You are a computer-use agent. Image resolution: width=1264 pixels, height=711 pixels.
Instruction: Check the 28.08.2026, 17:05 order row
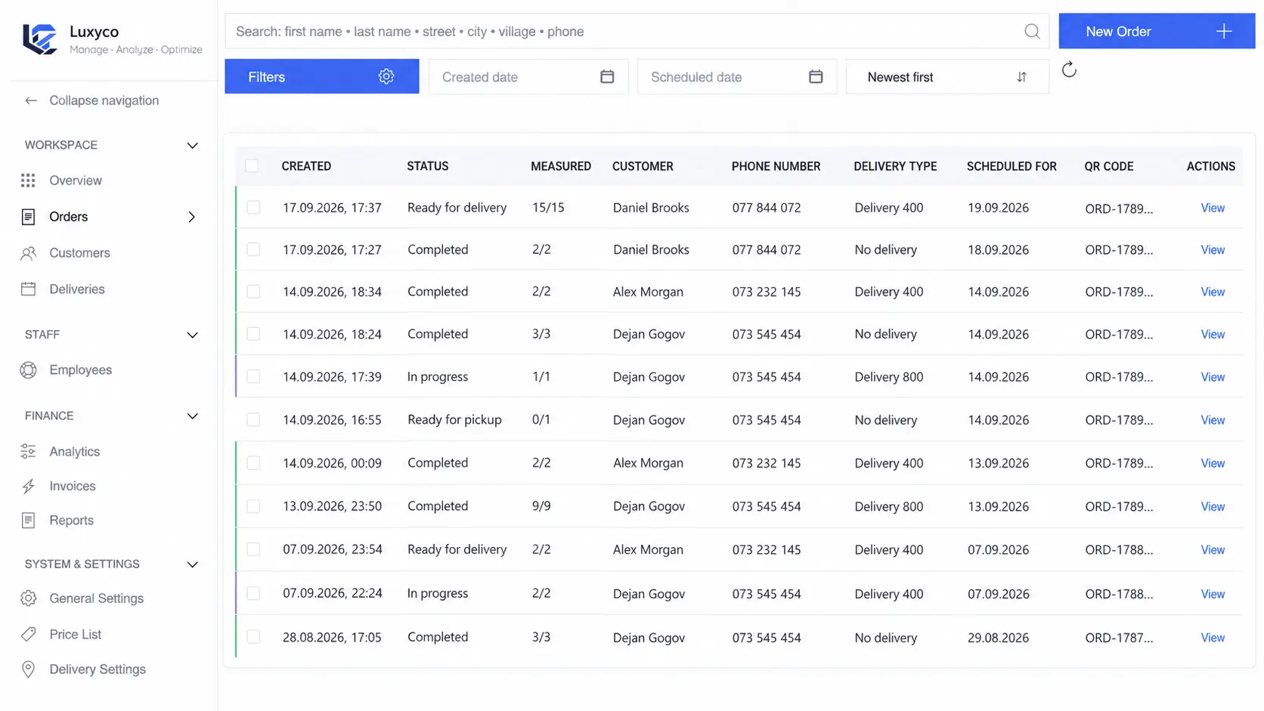253,637
